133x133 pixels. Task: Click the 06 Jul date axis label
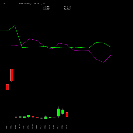(x=49, y=127)
